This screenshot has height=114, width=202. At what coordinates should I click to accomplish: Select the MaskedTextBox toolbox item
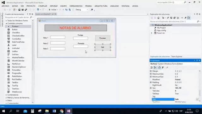coord(18,58)
